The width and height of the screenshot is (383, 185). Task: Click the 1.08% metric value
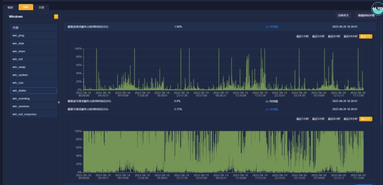pos(178,27)
